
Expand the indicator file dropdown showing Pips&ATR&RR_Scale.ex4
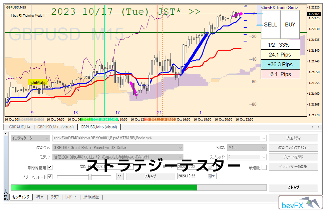(x=264, y=138)
